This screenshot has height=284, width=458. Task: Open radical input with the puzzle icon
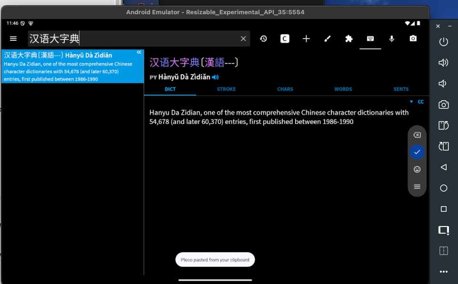(x=349, y=38)
